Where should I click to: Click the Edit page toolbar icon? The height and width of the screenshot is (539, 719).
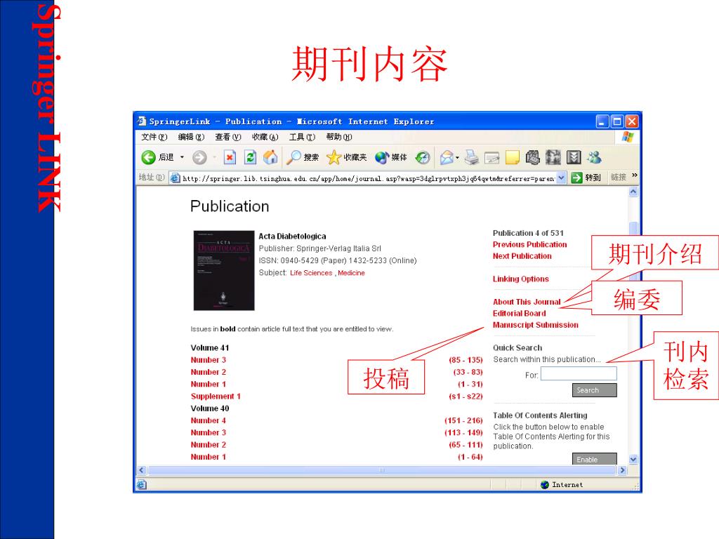click(x=492, y=158)
